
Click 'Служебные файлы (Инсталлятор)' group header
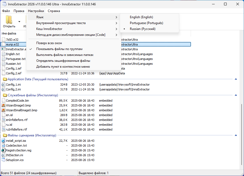[x=33, y=95]
